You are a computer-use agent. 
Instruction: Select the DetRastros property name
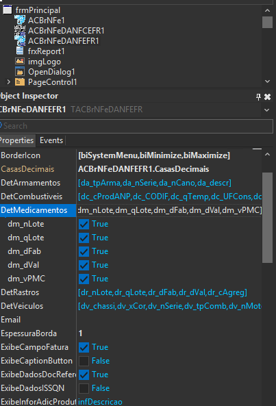point(20,292)
